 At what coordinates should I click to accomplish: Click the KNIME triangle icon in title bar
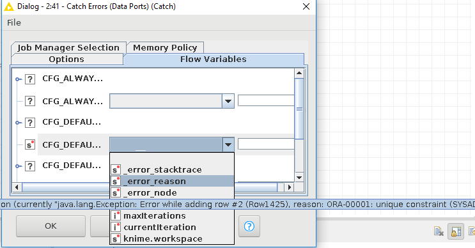click(x=9, y=6)
